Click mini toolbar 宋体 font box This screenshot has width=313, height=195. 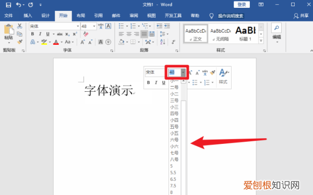pyautogui.click(x=154, y=72)
